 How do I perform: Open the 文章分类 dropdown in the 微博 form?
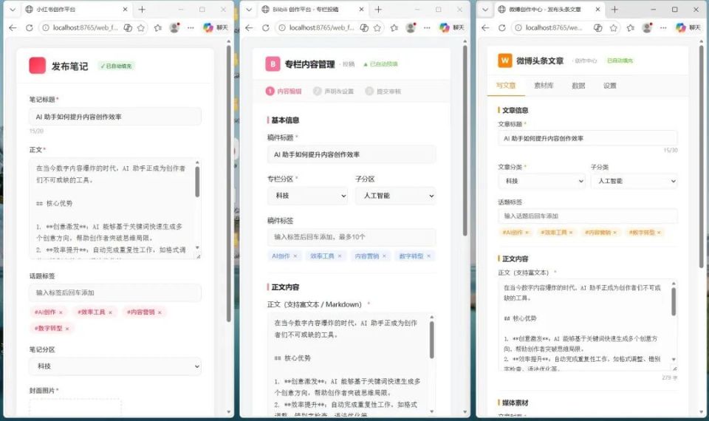point(541,181)
